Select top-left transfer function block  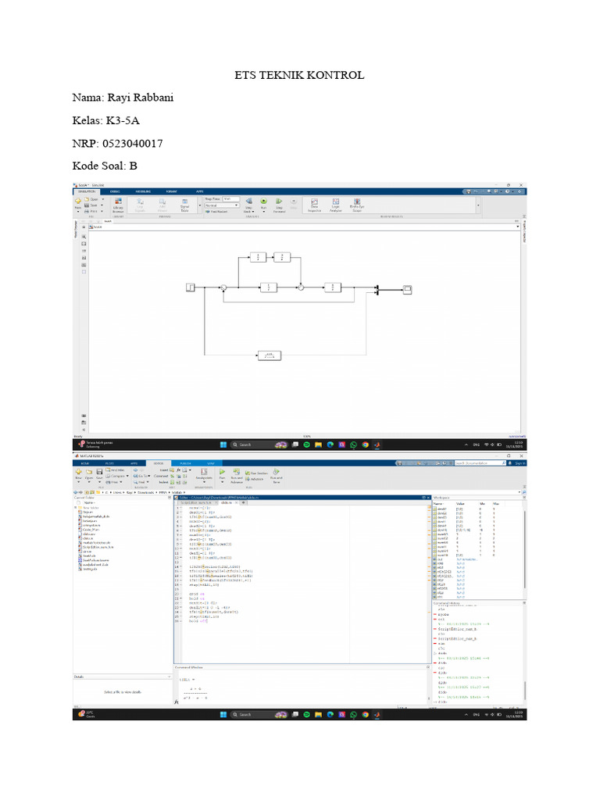pyautogui.click(x=258, y=257)
